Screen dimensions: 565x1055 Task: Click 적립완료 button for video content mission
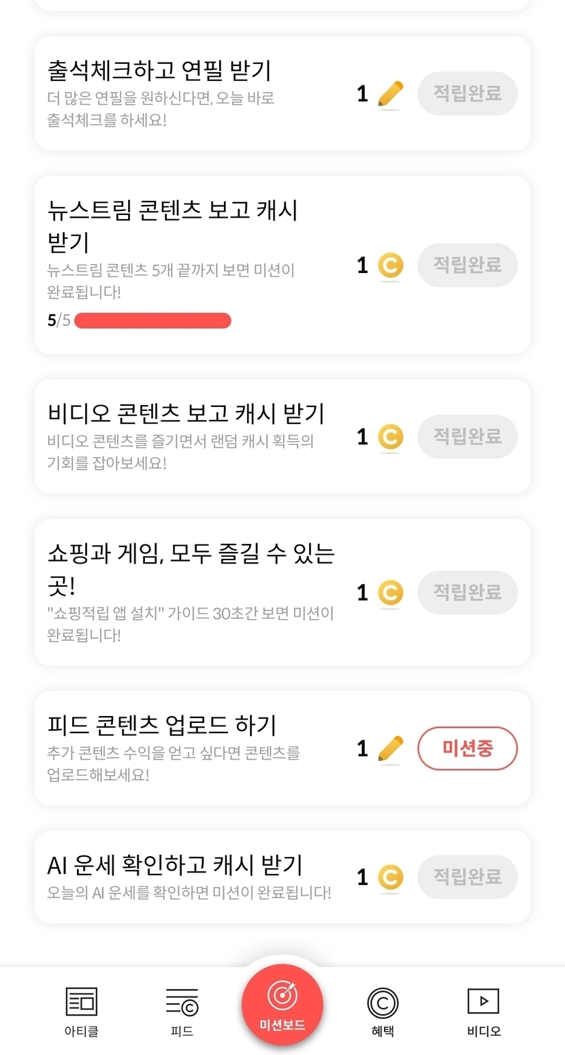(467, 437)
